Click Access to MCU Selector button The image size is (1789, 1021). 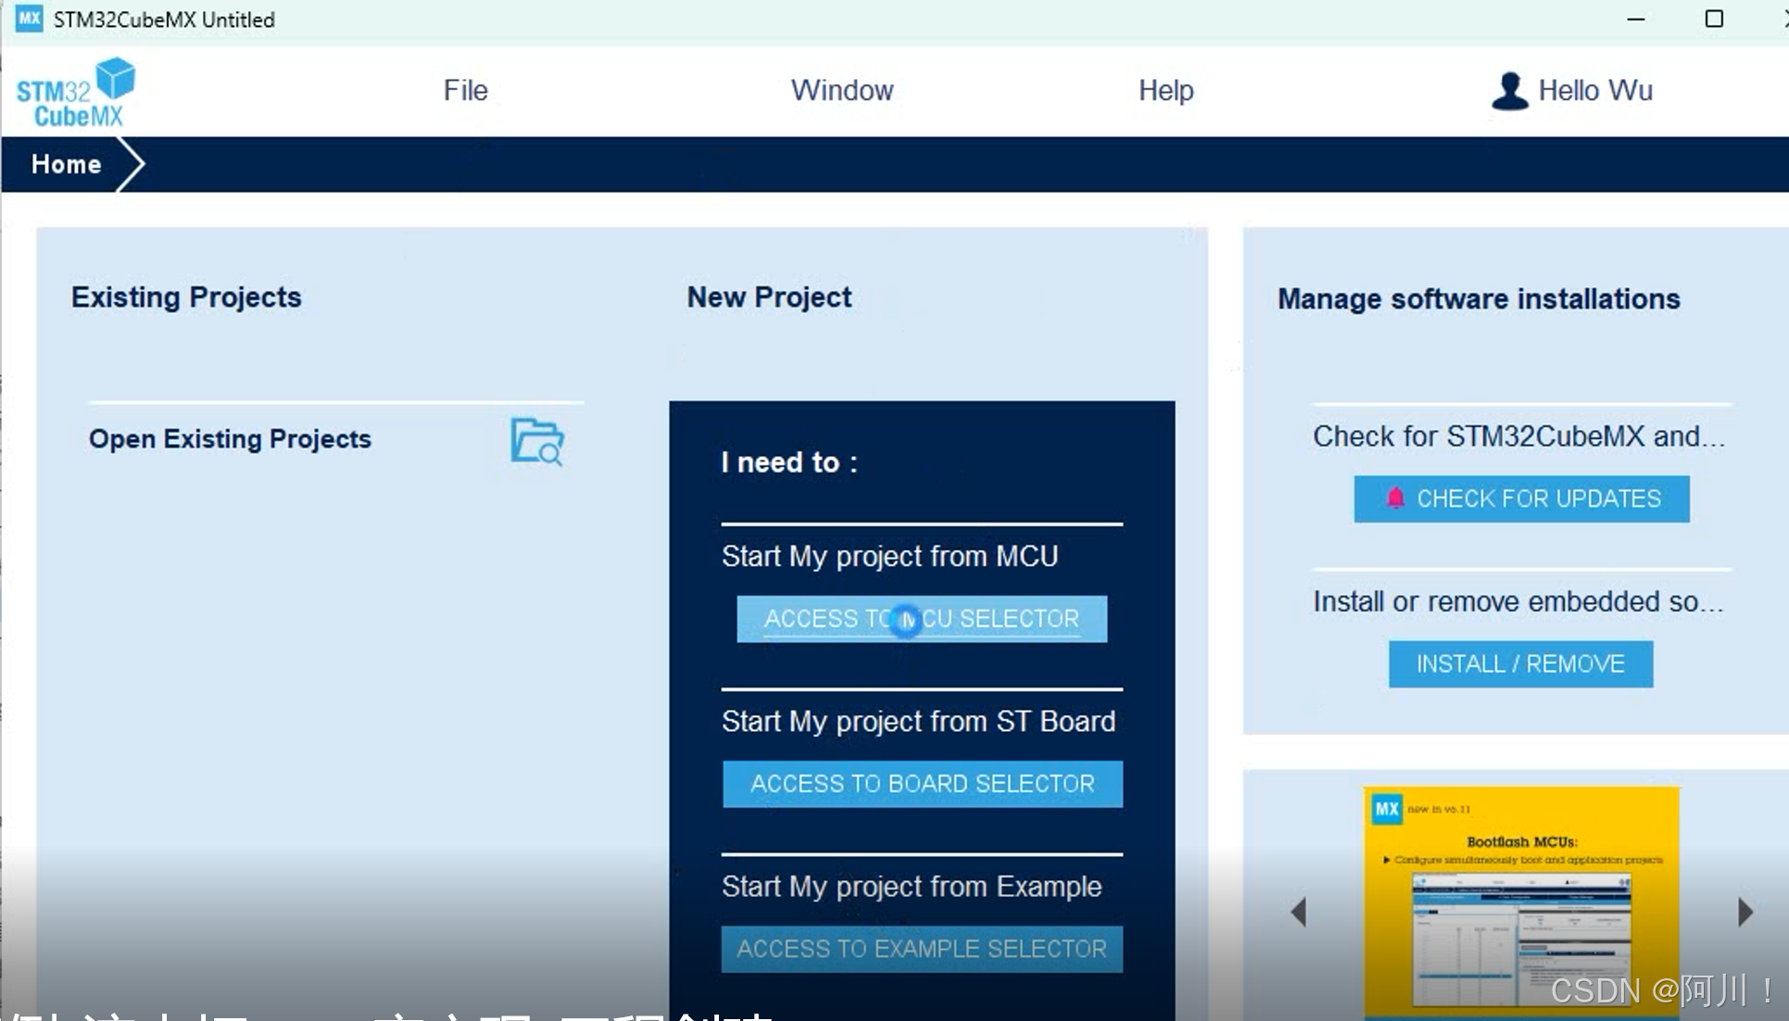click(x=921, y=619)
